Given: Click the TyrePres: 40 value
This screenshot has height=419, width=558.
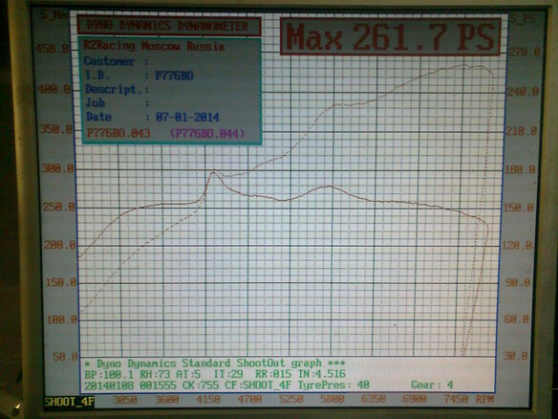Looking at the screenshot, I should click(x=333, y=386).
